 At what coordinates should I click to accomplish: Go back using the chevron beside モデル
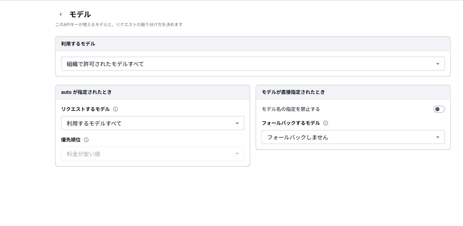click(61, 14)
